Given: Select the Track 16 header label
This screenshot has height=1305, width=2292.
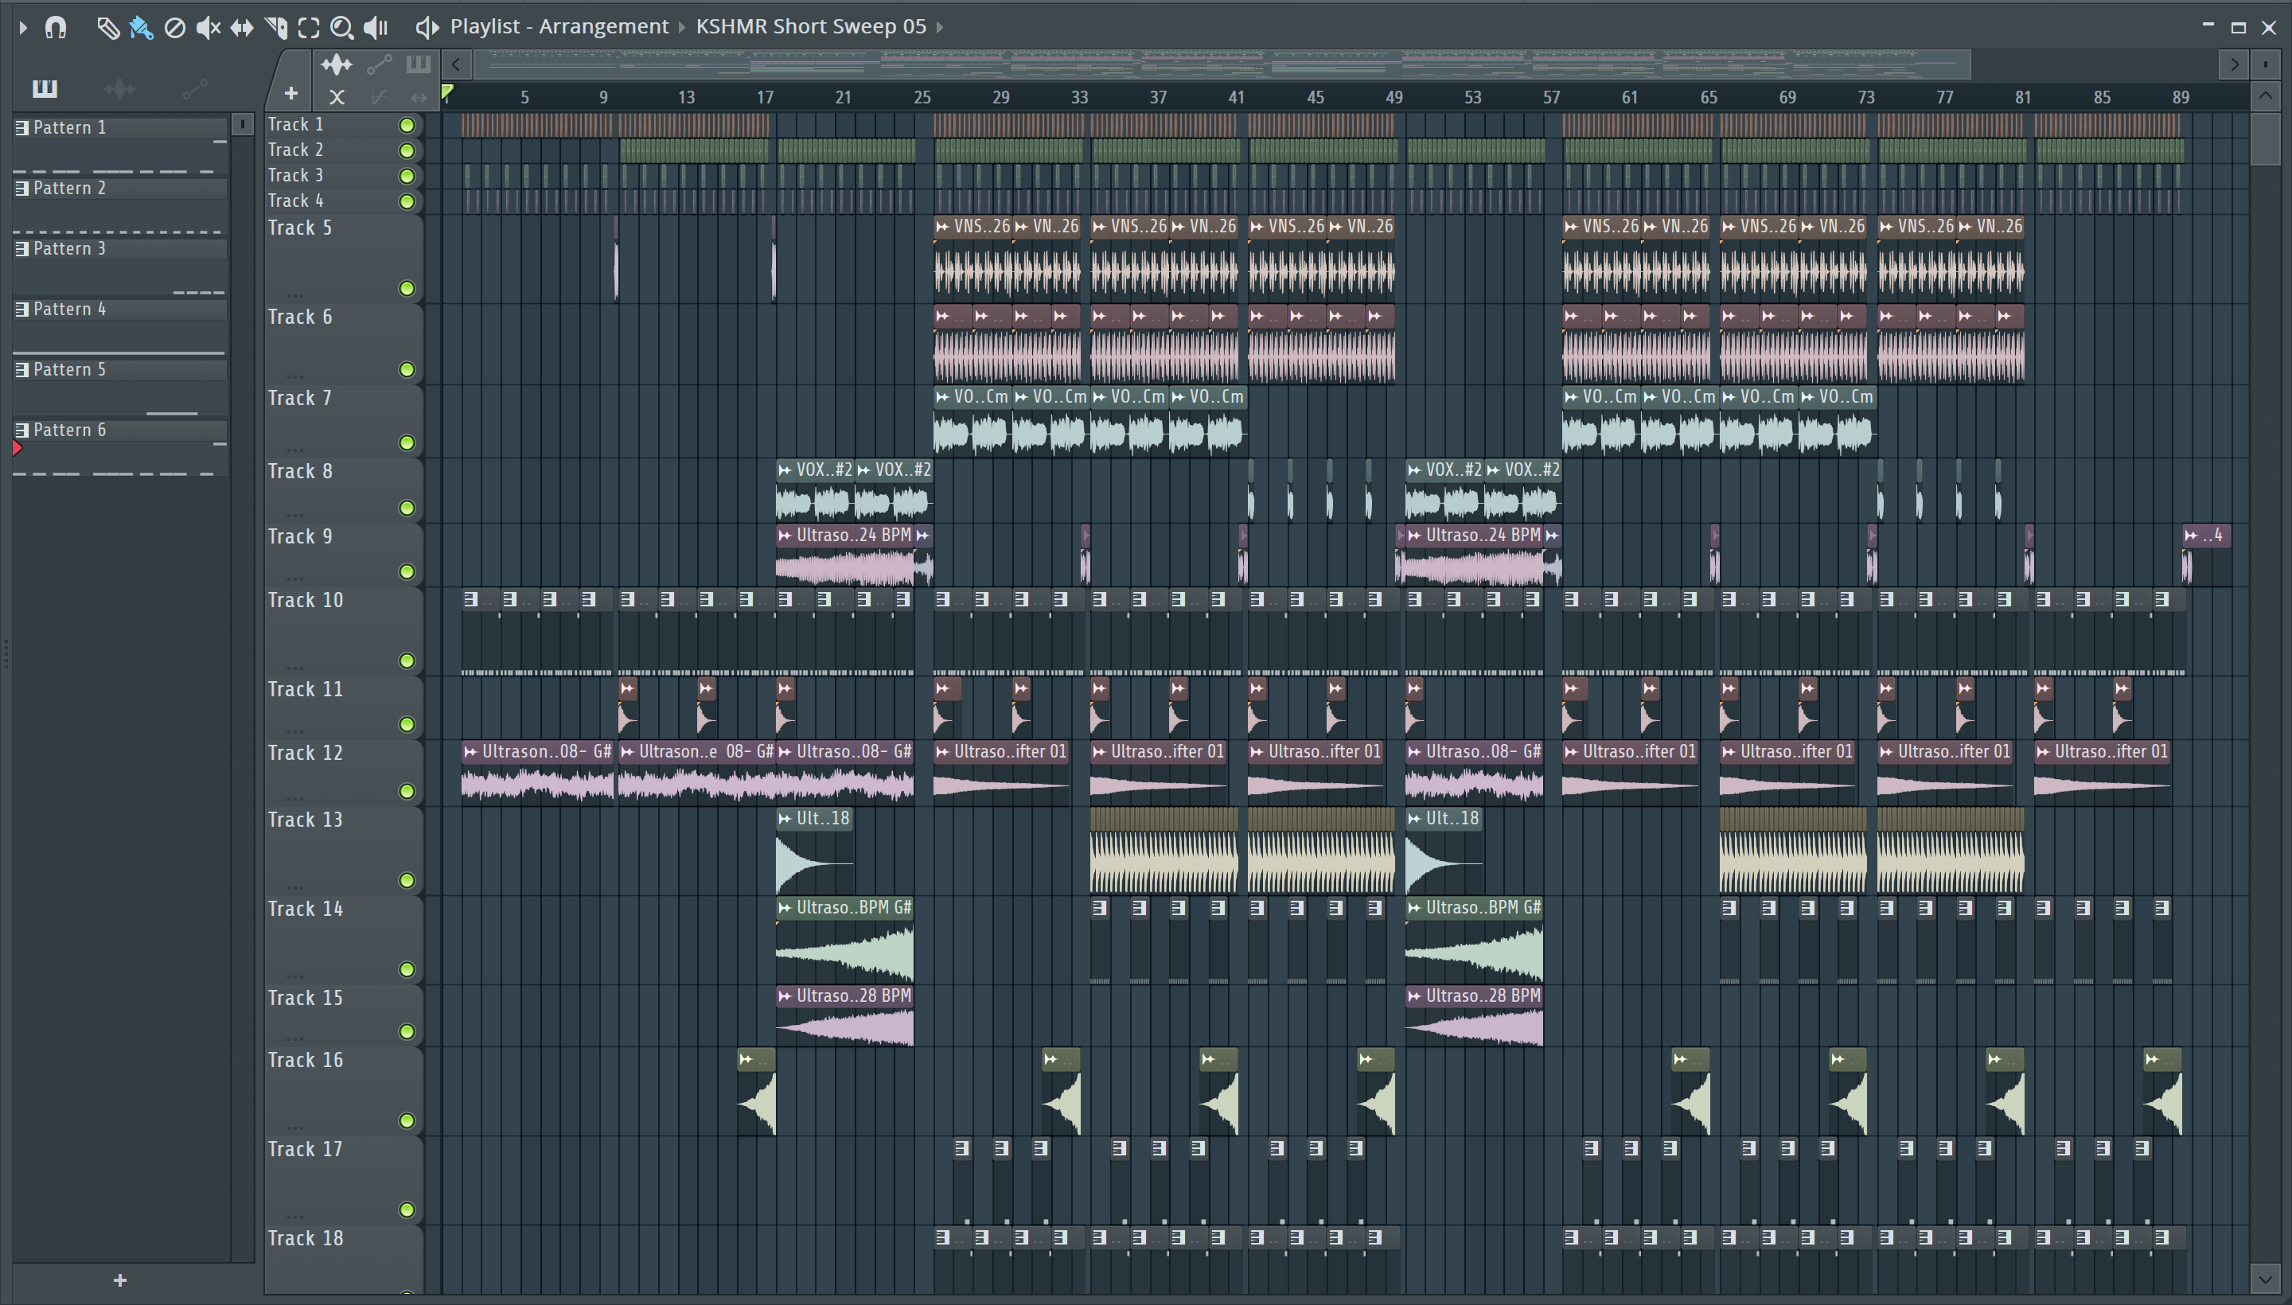Looking at the screenshot, I should 306,1060.
